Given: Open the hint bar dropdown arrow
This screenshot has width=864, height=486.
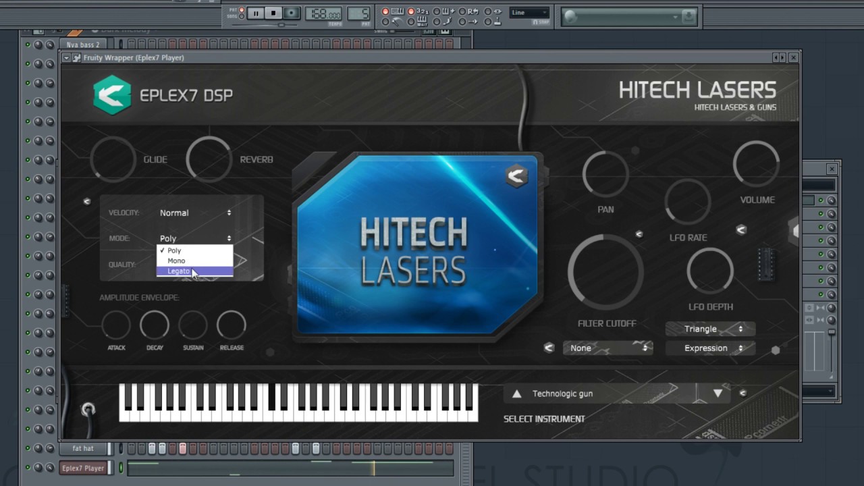Looking at the screenshot, I should 675,17.
